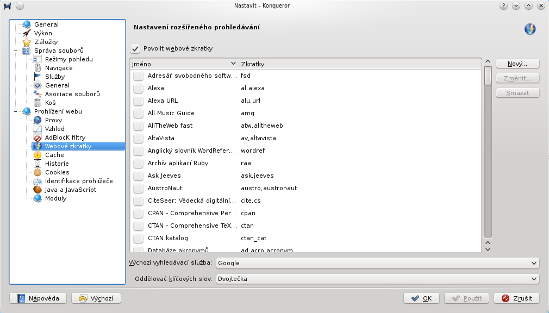The width and height of the screenshot is (549, 313).
Task: Open the Oddělovač klíčových slov dropdown
Action: click(377, 279)
